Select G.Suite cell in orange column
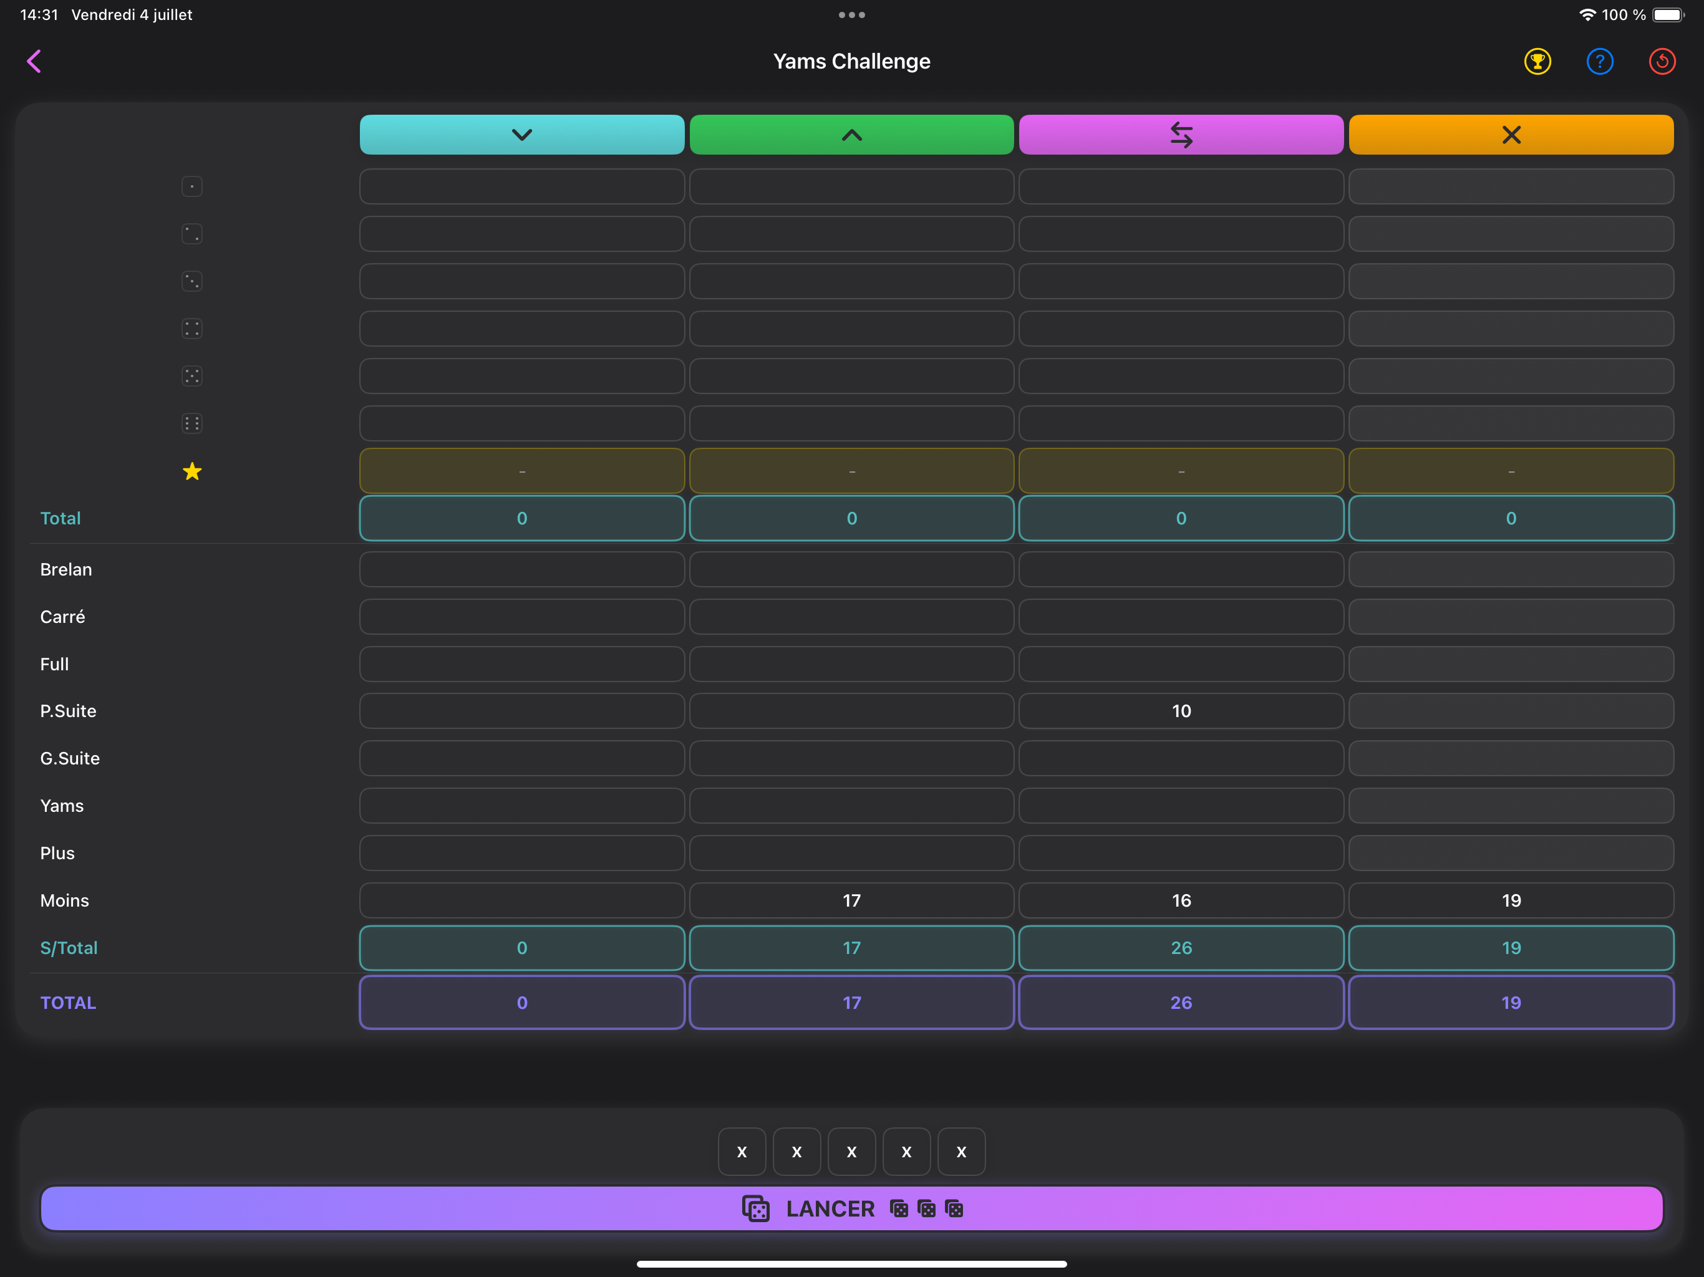 [x=1511, y=759]
